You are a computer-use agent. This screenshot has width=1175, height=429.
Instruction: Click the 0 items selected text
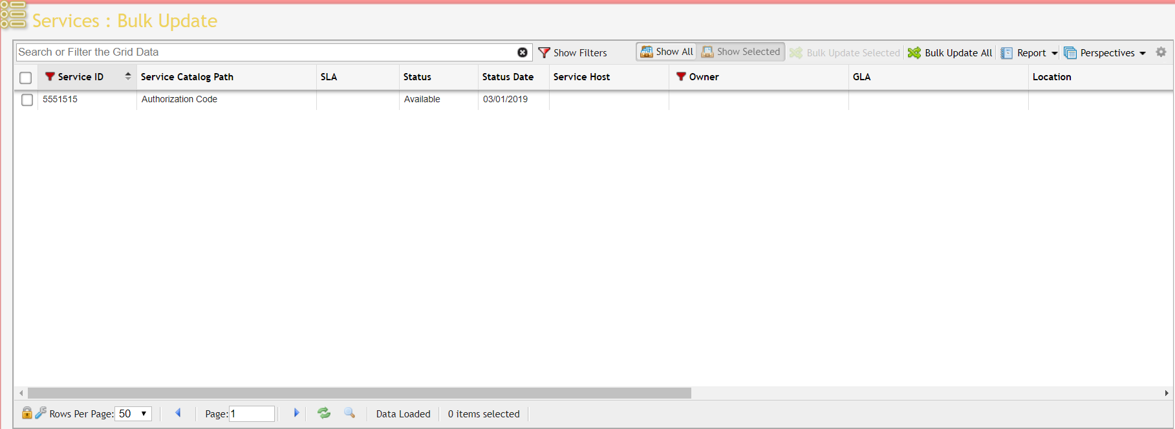tap(484, 414)
